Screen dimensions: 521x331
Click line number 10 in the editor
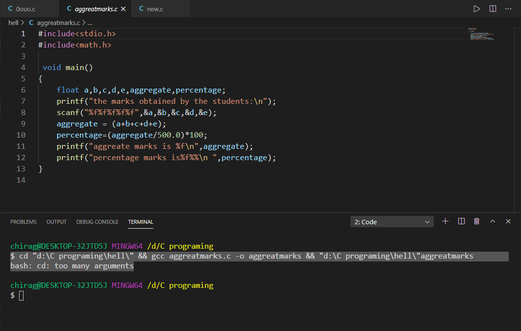click(21, 135)
